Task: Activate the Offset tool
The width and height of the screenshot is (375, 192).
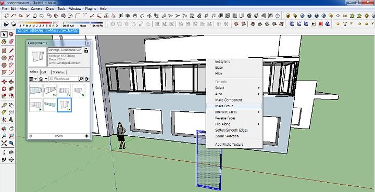Action: coord(11,96)
